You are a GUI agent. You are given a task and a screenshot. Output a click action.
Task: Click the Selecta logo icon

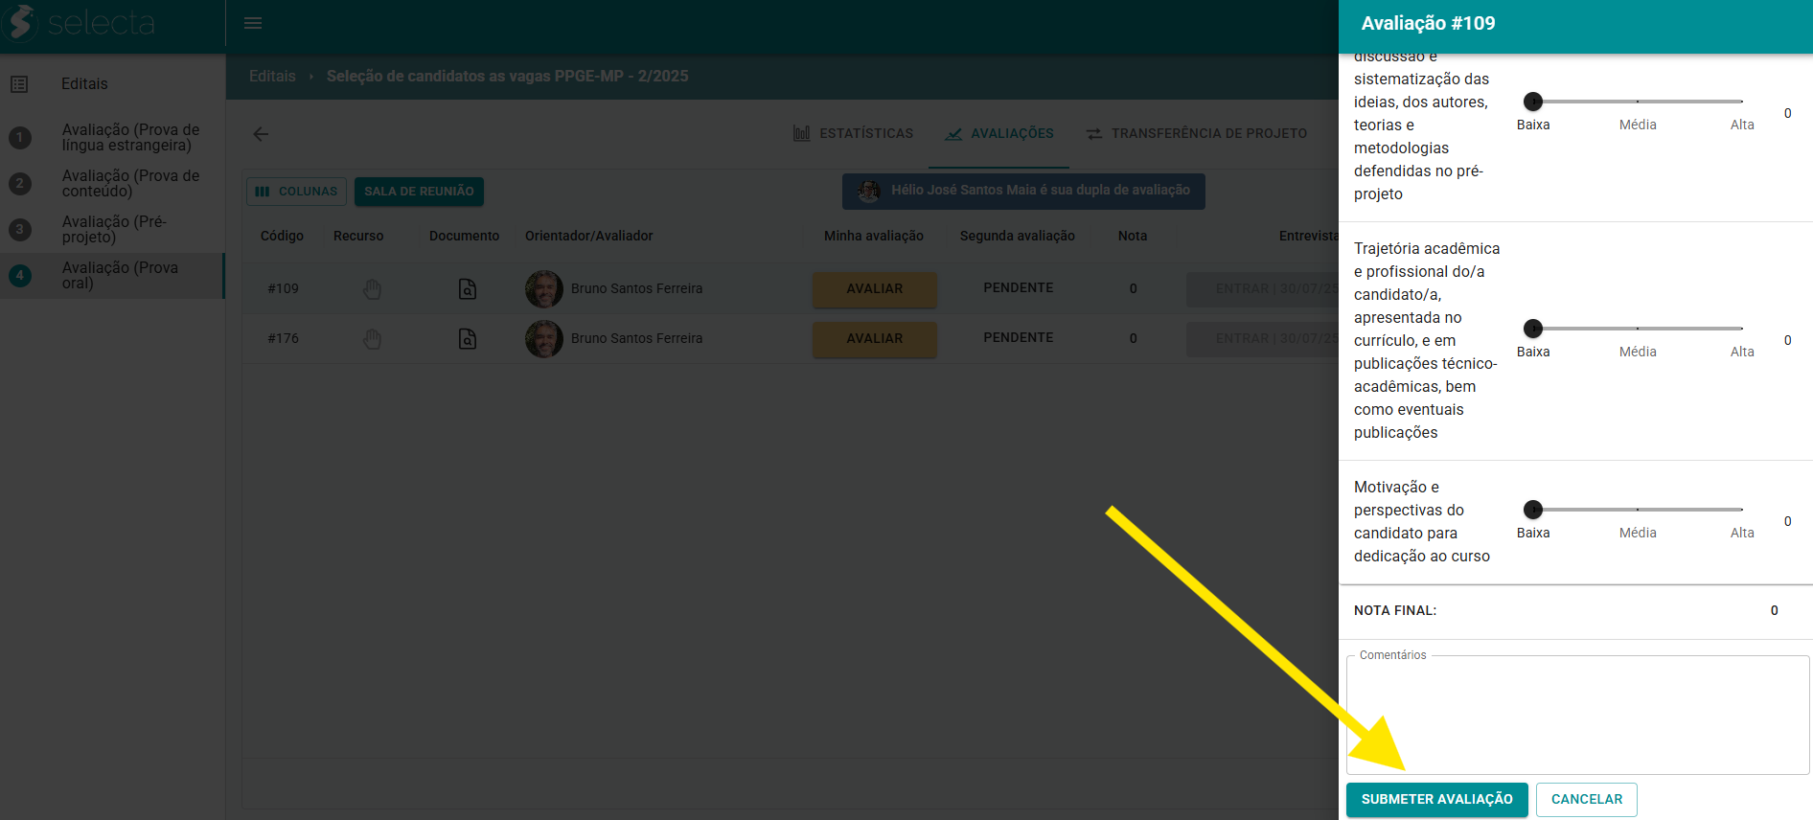pos(21,23)
